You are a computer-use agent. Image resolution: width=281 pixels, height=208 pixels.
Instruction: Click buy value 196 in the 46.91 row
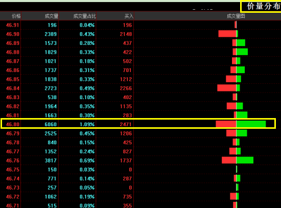click(x=127, y=25)
